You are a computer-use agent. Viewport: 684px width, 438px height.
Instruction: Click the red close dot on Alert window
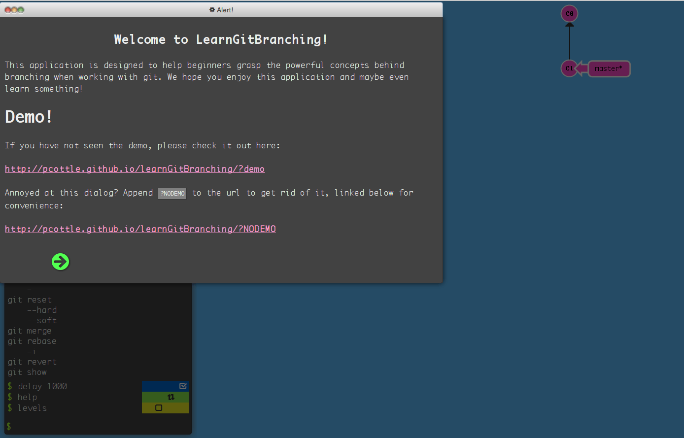click(8, 10)
